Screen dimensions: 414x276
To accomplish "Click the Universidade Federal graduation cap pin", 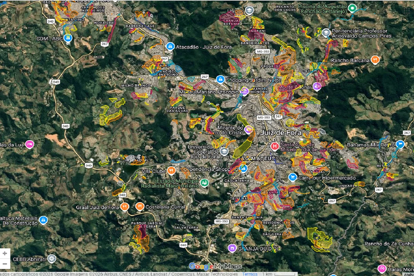I will pyautogui.click(x=224, y=151).
